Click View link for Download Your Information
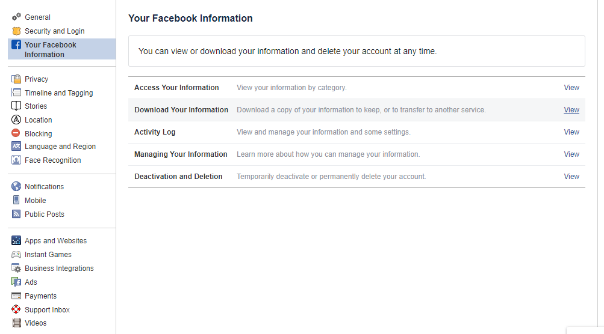604x334 pixels. click(571, 110)
